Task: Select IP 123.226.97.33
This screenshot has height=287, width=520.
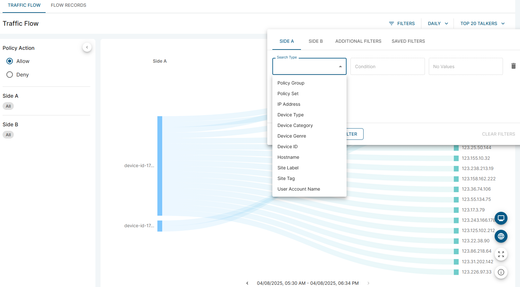Action: [x=477, y=272]
